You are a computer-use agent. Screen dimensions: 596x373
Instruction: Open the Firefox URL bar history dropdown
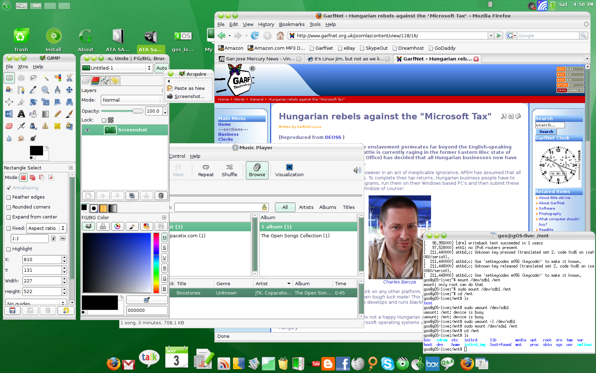pyautogui.click(x=491, y=36)
